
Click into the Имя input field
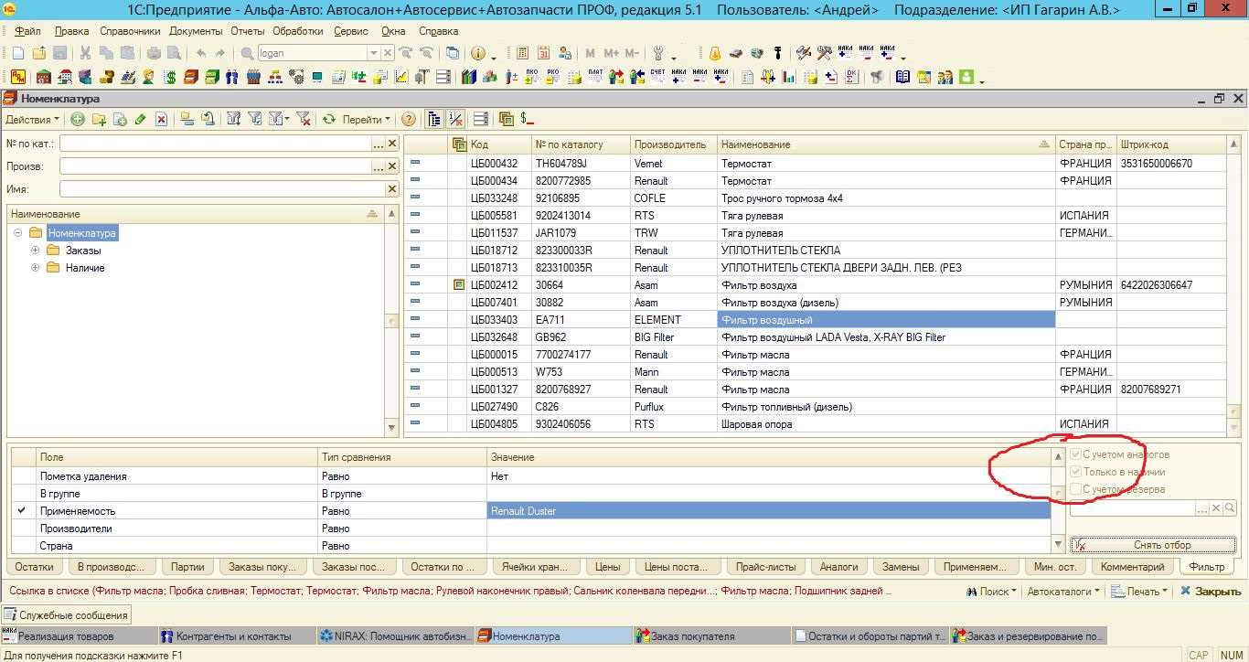coord(222,189)
